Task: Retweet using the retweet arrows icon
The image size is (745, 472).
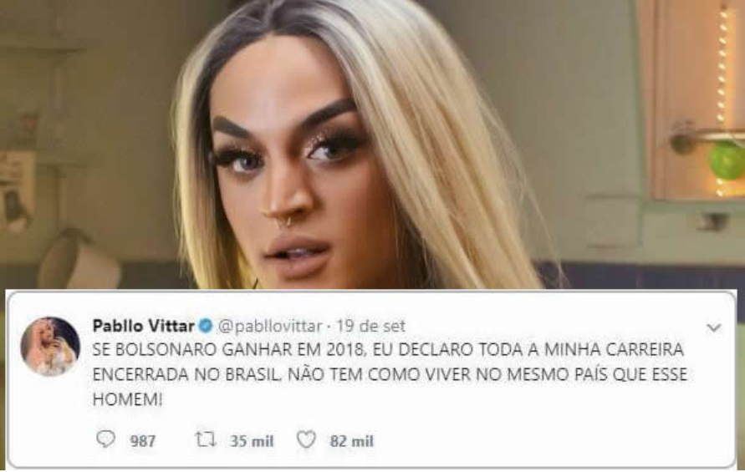Action: [206, 439]
